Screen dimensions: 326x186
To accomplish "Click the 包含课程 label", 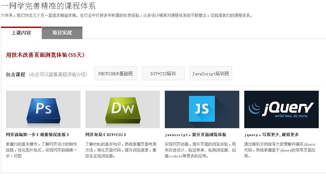I will [x=15, y=75].
